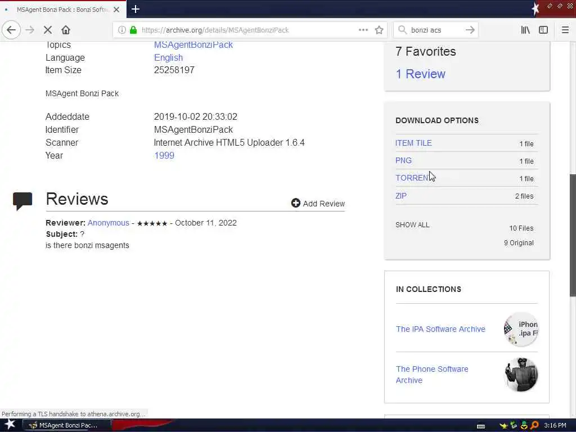Click the IN COLLECTIONS heading

[x=428, y=289]
